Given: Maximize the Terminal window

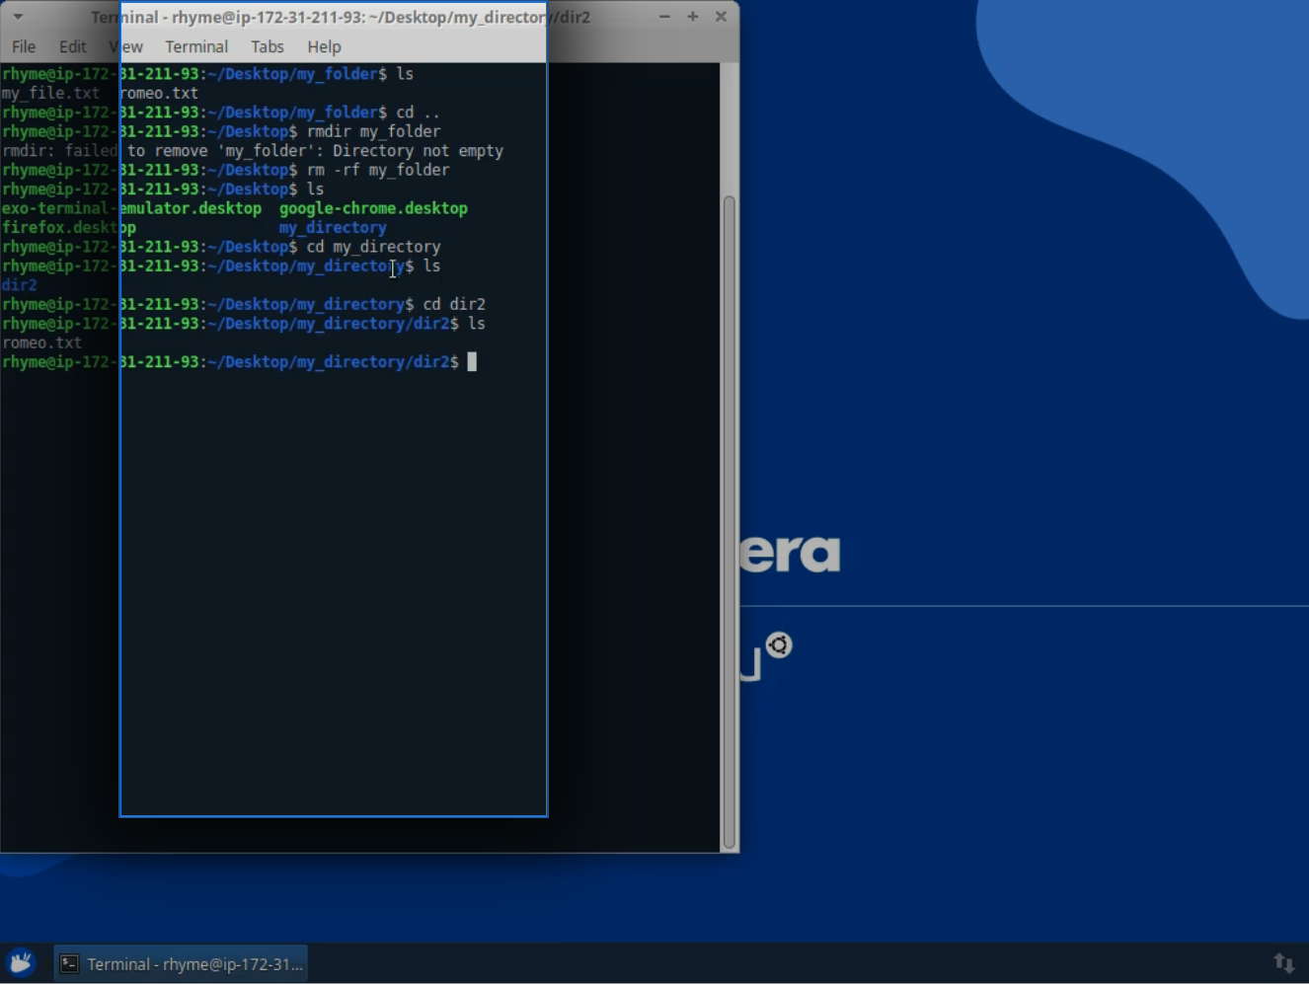Looking at the screenshot, I should [693, 17].
